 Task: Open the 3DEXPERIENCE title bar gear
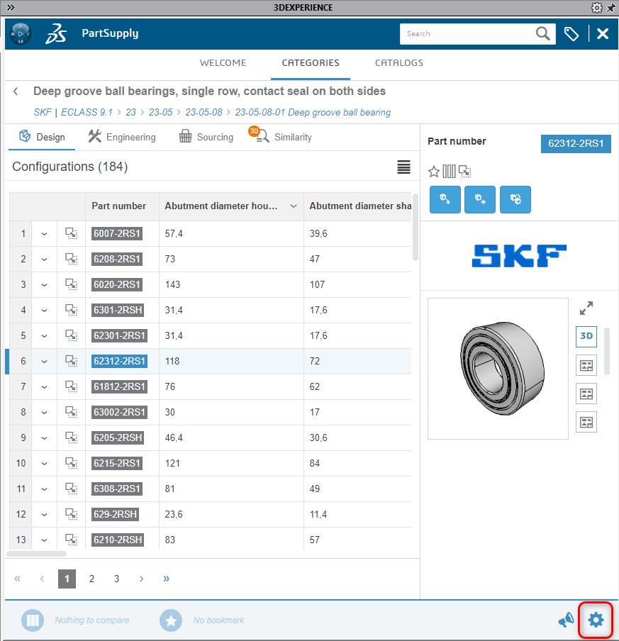(x=596, y=7)
